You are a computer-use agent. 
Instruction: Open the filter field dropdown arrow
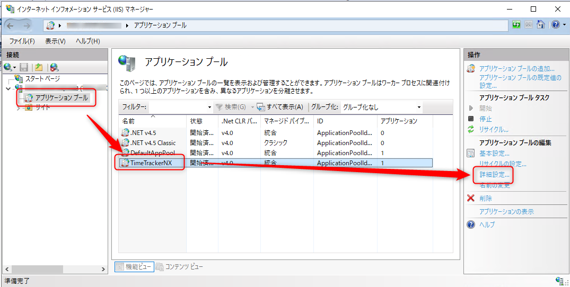coord(210,107)
